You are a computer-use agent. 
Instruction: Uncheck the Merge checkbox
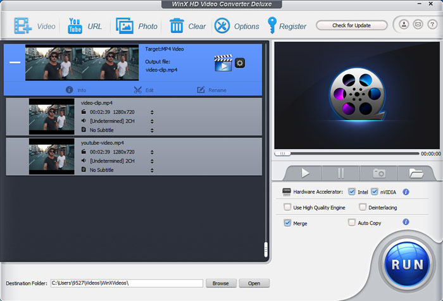pyautogui.click(x=287, y=223)
